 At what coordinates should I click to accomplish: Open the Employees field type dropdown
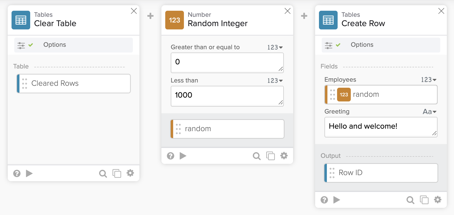point(429,80)
